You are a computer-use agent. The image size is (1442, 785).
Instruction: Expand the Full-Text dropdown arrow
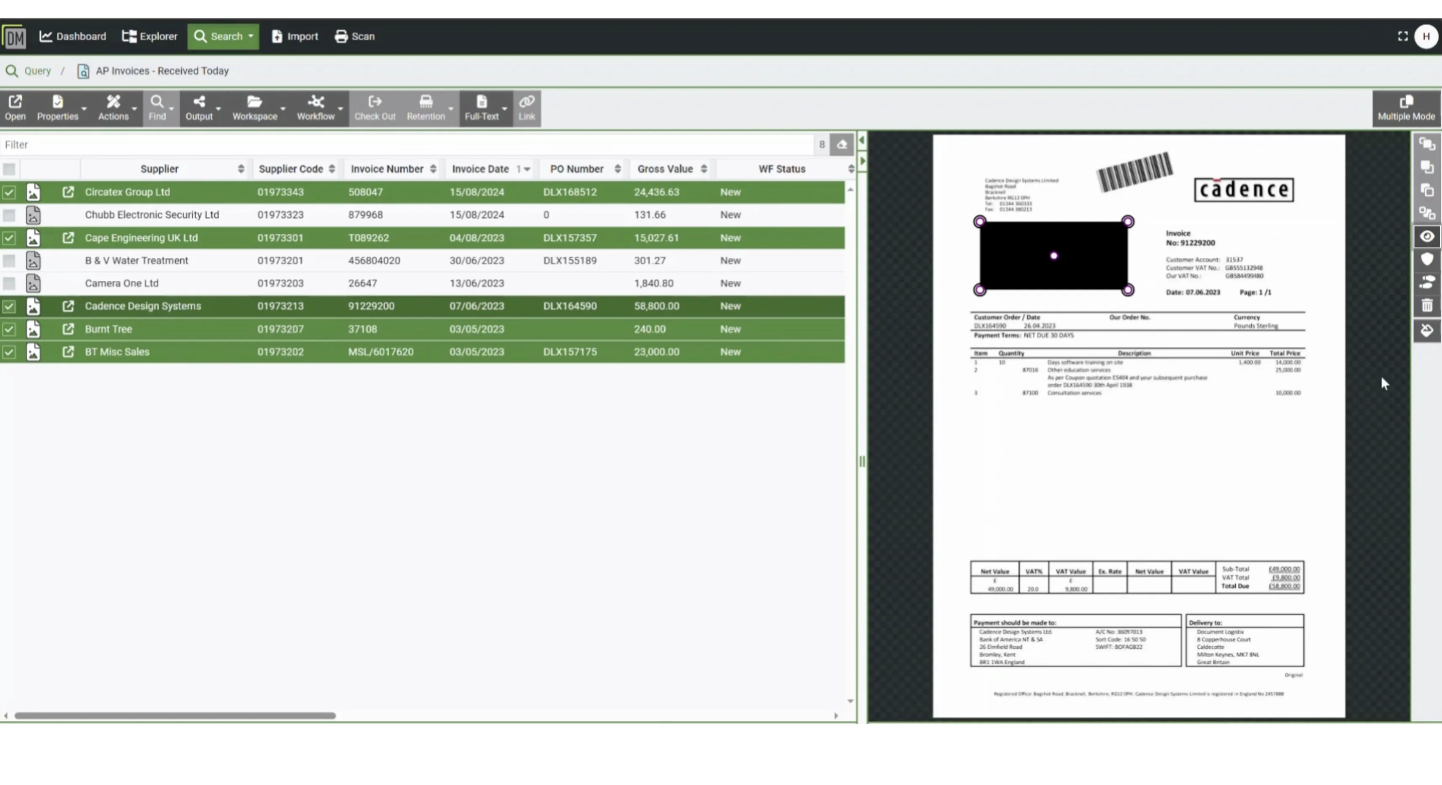[504, 108]
